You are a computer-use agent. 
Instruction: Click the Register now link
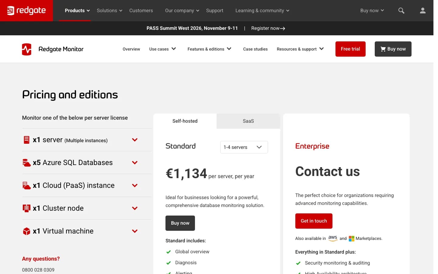(268, 28)
